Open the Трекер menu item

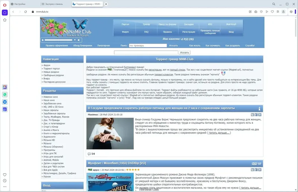[146, 24]
